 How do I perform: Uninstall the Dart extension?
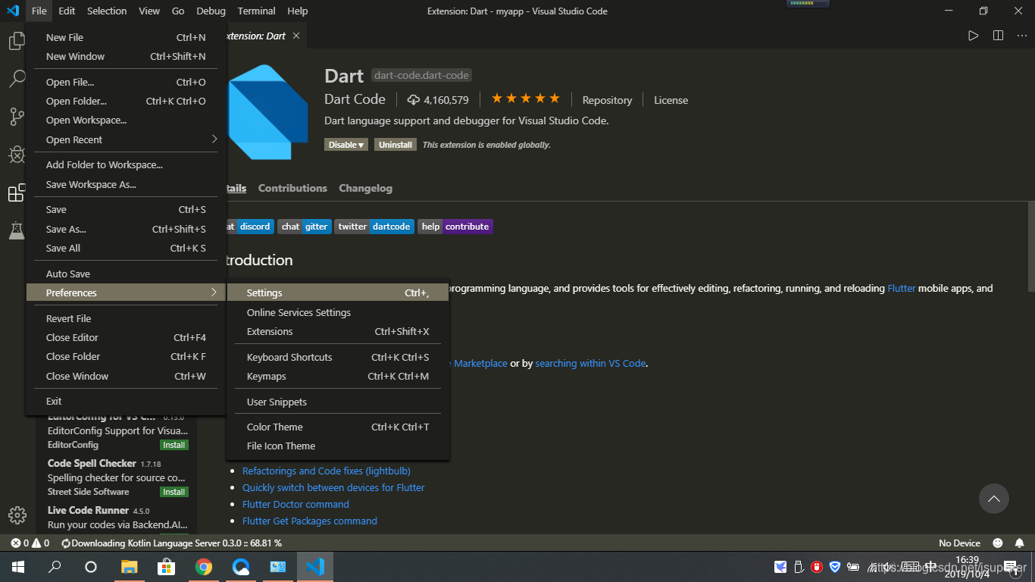point(396,145)
